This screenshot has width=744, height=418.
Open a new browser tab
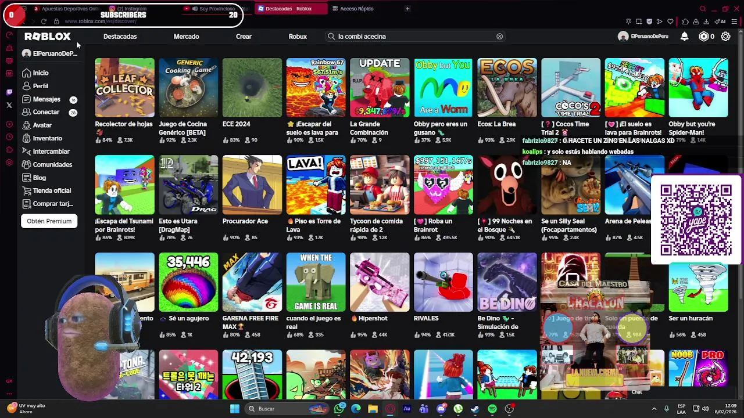[407, 9]
